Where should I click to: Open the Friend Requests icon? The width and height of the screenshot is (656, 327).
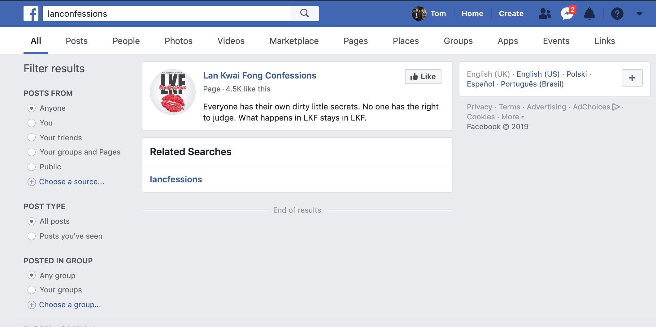pos(545,14)
